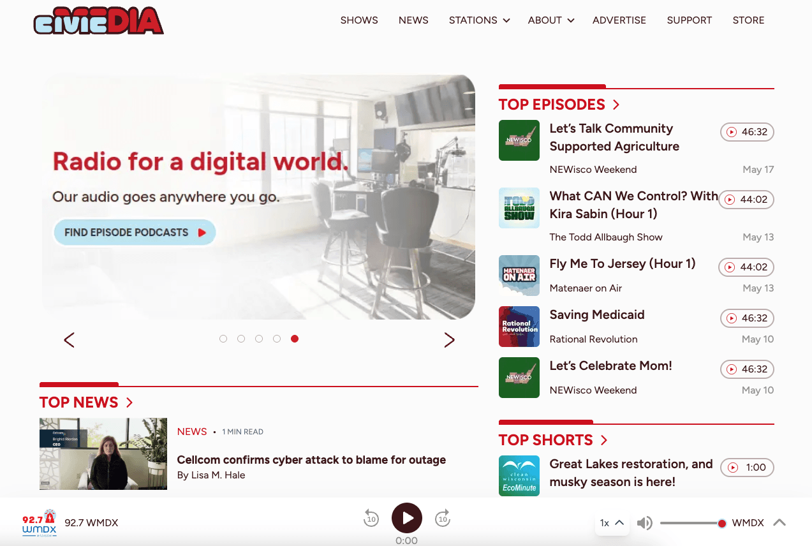Open the TOP EPISODES heading link
812x546 pixels.
coord(559,105)
